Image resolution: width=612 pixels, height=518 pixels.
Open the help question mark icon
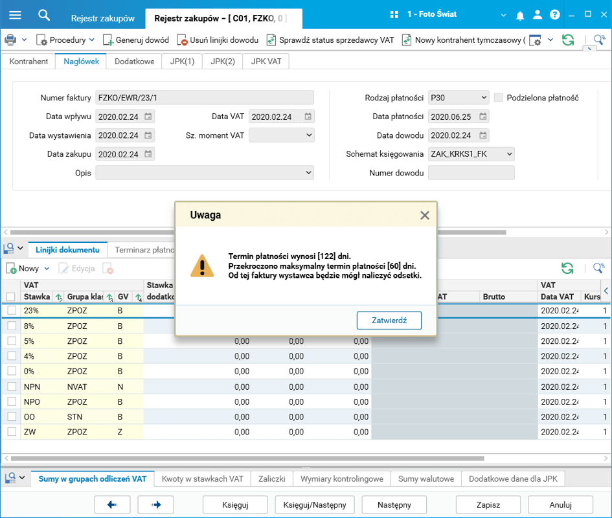[554, 15]
